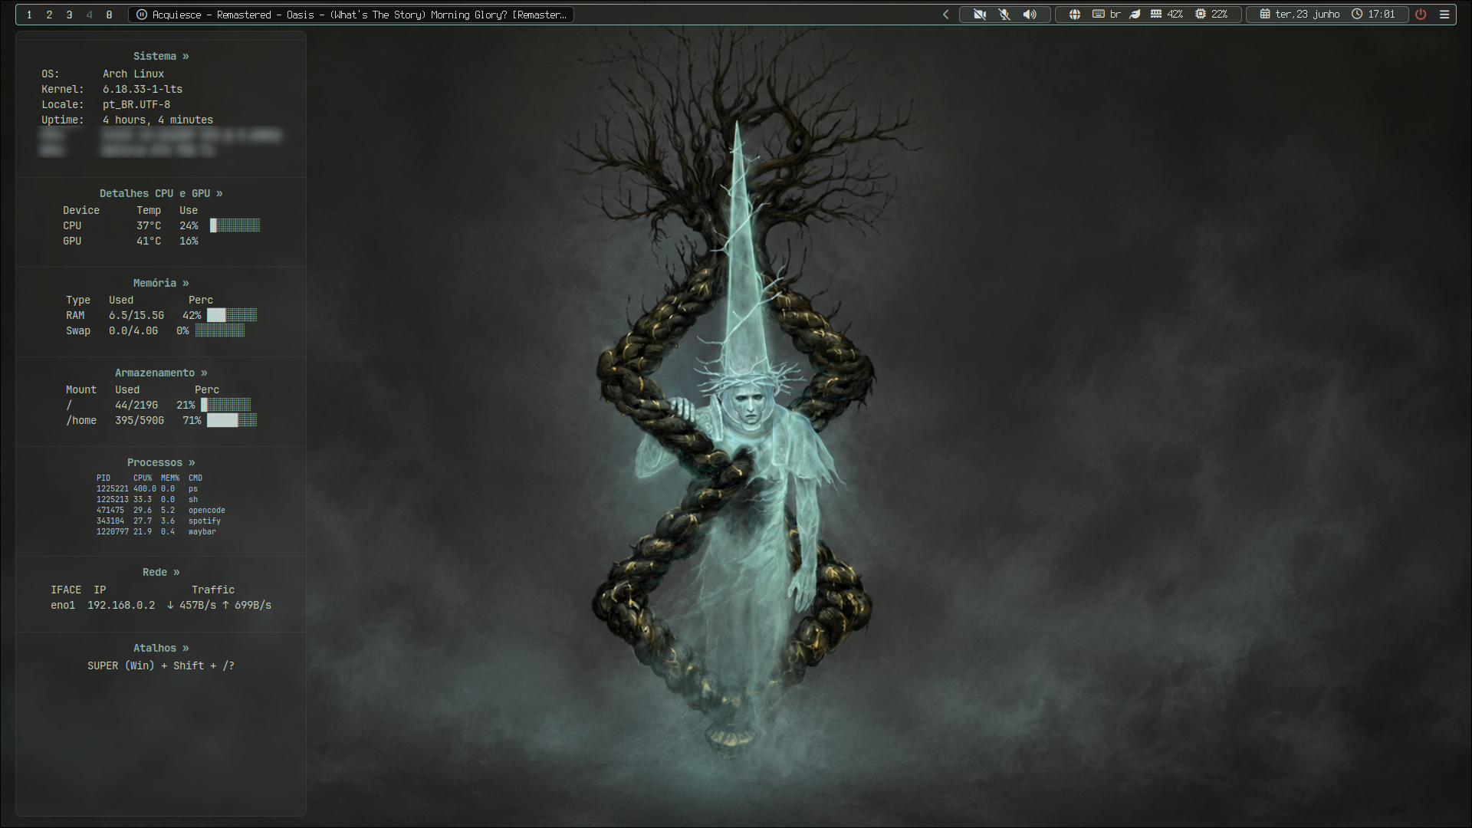The width and height of the screenshot is (1472, 828).
Task: Open the hamburger menu icon
Action: pyautogui.click(x=1444, y=15)
